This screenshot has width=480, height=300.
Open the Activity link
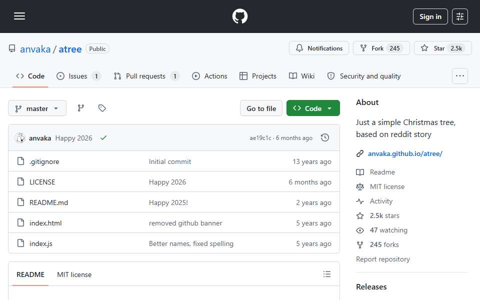(381, 201)
